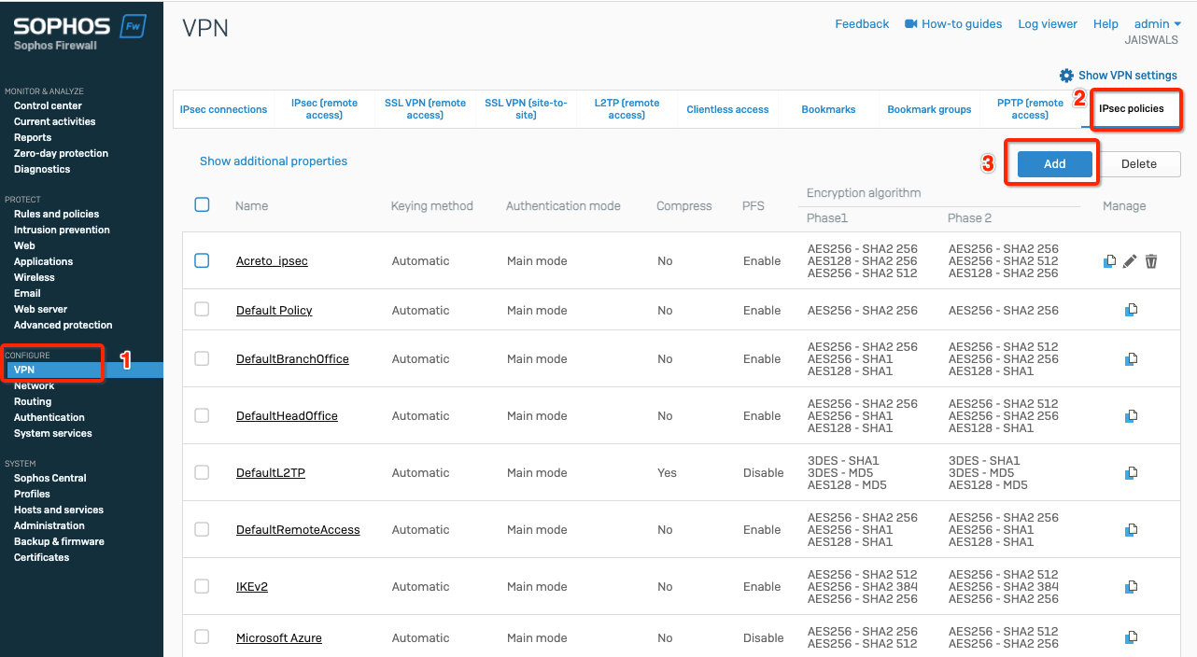Check the IKEv2 row checkbox

202,586
